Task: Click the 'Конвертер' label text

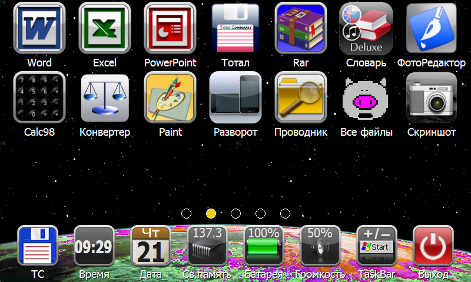Action: tap(105, 132)
